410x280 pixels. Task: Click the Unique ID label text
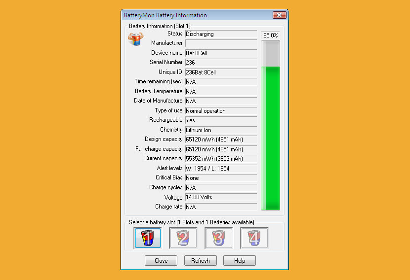coord(170,72)
